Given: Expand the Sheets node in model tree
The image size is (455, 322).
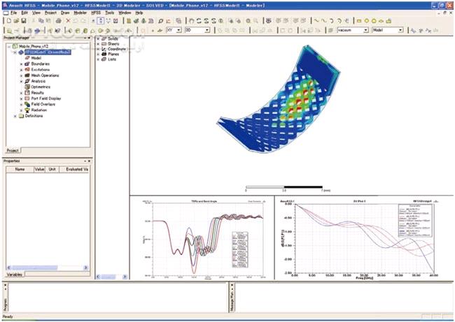Looking at the screenshot, I should point(98,44).
